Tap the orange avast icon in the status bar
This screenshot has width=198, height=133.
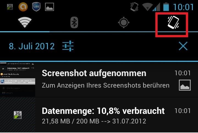pyautogui.click(x=23, y=7)
